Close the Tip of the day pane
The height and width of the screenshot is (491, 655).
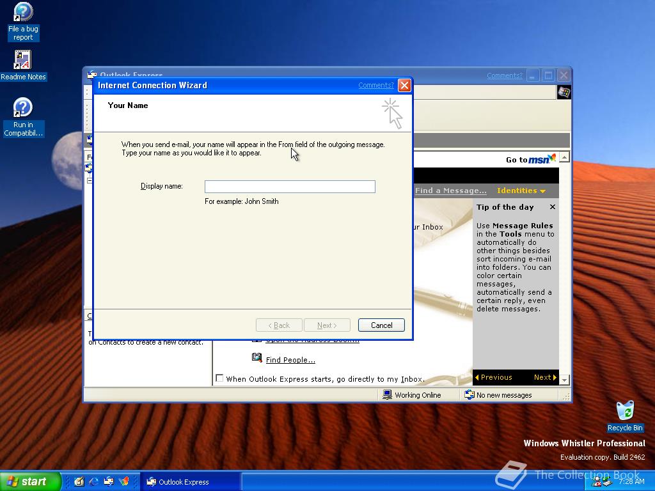(x=552, y=207)
